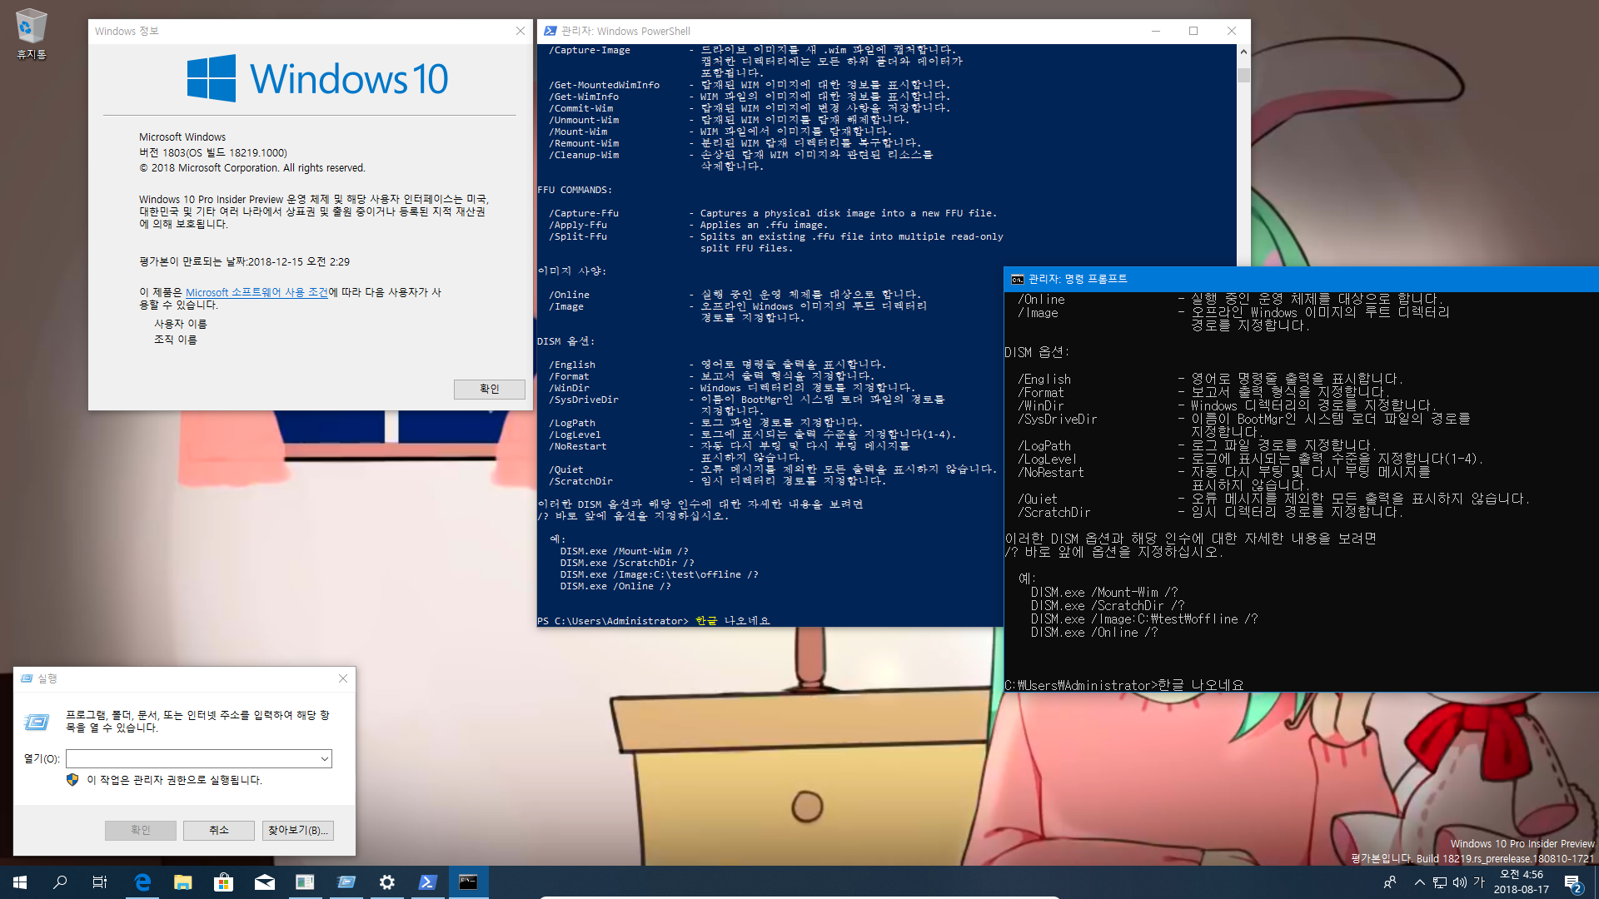
Task: Click 확인 in Windows 정보 dialog
Action: (490, 389)
